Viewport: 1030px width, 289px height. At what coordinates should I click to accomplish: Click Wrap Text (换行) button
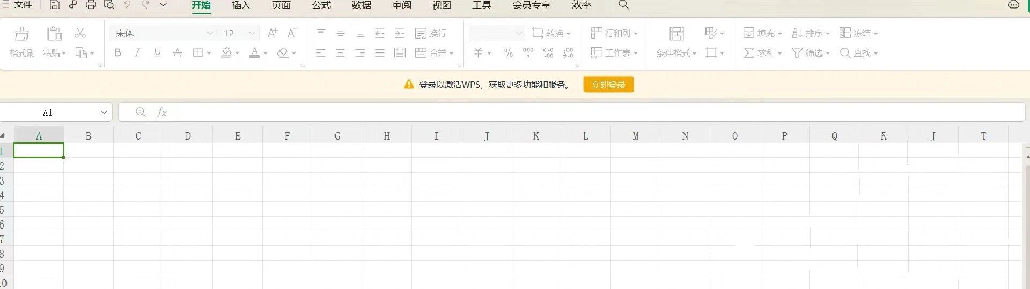[x=431, y=33]
